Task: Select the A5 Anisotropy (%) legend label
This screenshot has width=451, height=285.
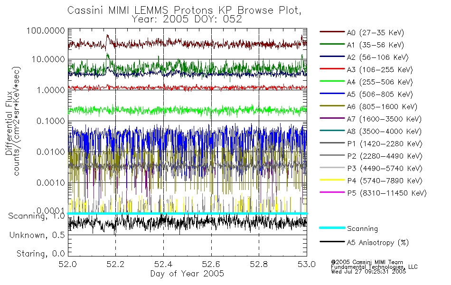Action: [x=378, y=243]
